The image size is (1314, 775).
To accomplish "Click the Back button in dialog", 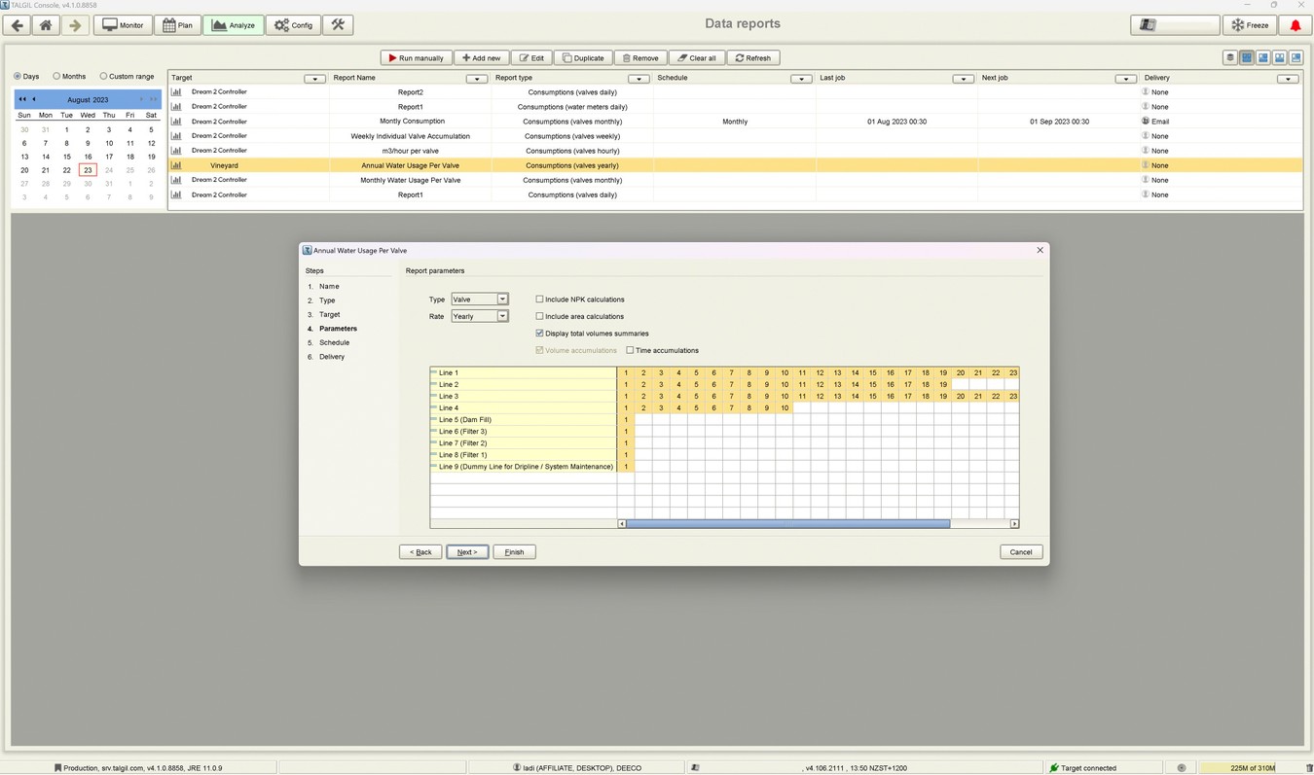I will [420, 552].
